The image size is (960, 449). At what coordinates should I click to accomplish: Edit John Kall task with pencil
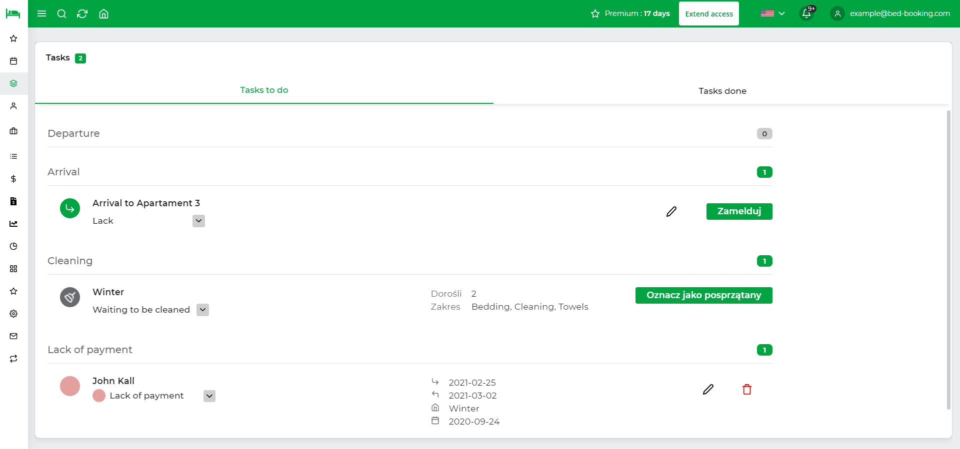click(708, 390)
